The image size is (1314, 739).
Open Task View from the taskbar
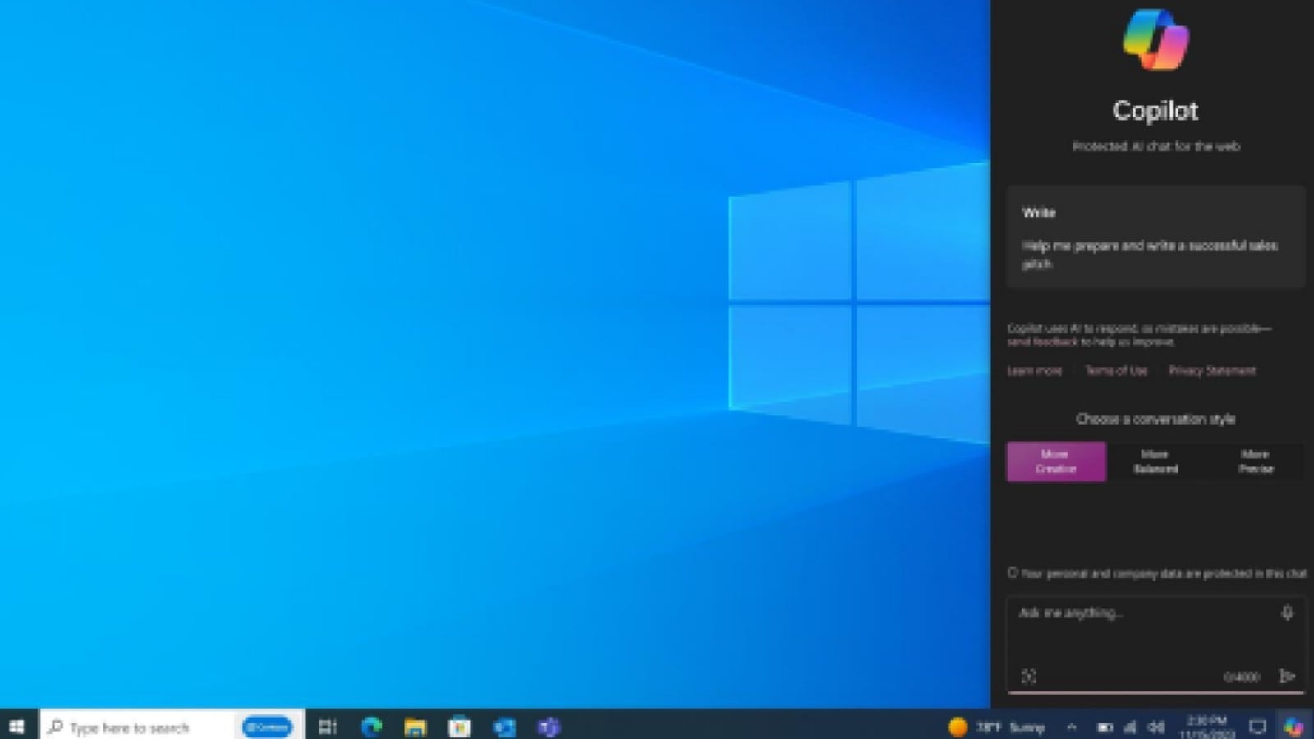point(328,727)
